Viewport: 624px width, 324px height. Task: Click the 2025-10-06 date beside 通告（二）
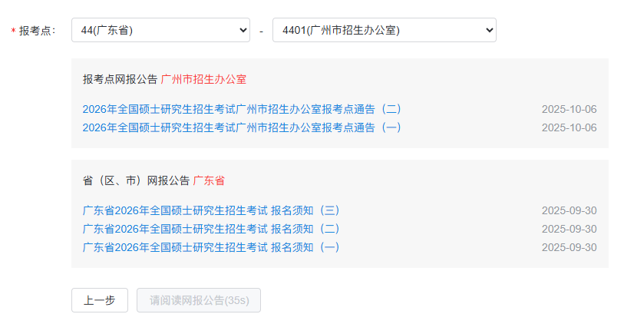(569, 109)
